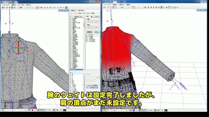Viewport: 209px width, 117px height.
Task: Select triangle range icon in TransformView toolbar
Action: pos(35,8)
